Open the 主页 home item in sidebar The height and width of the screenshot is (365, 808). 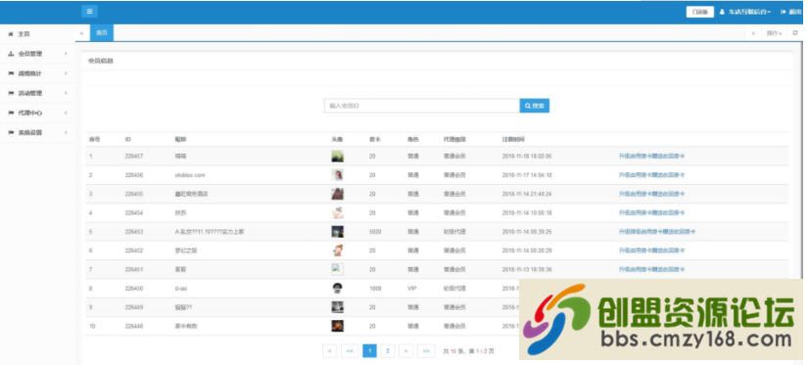tap(37, 34)
